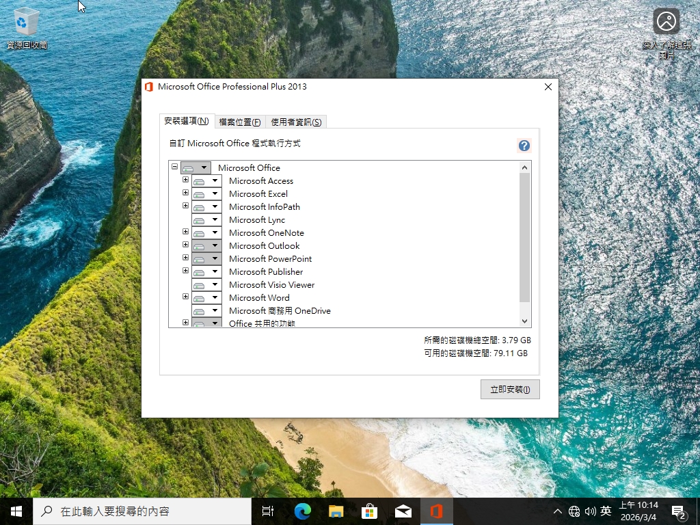Click the blue help question mark icon
This screenshot has height=525, width=700.
[524, 146]
